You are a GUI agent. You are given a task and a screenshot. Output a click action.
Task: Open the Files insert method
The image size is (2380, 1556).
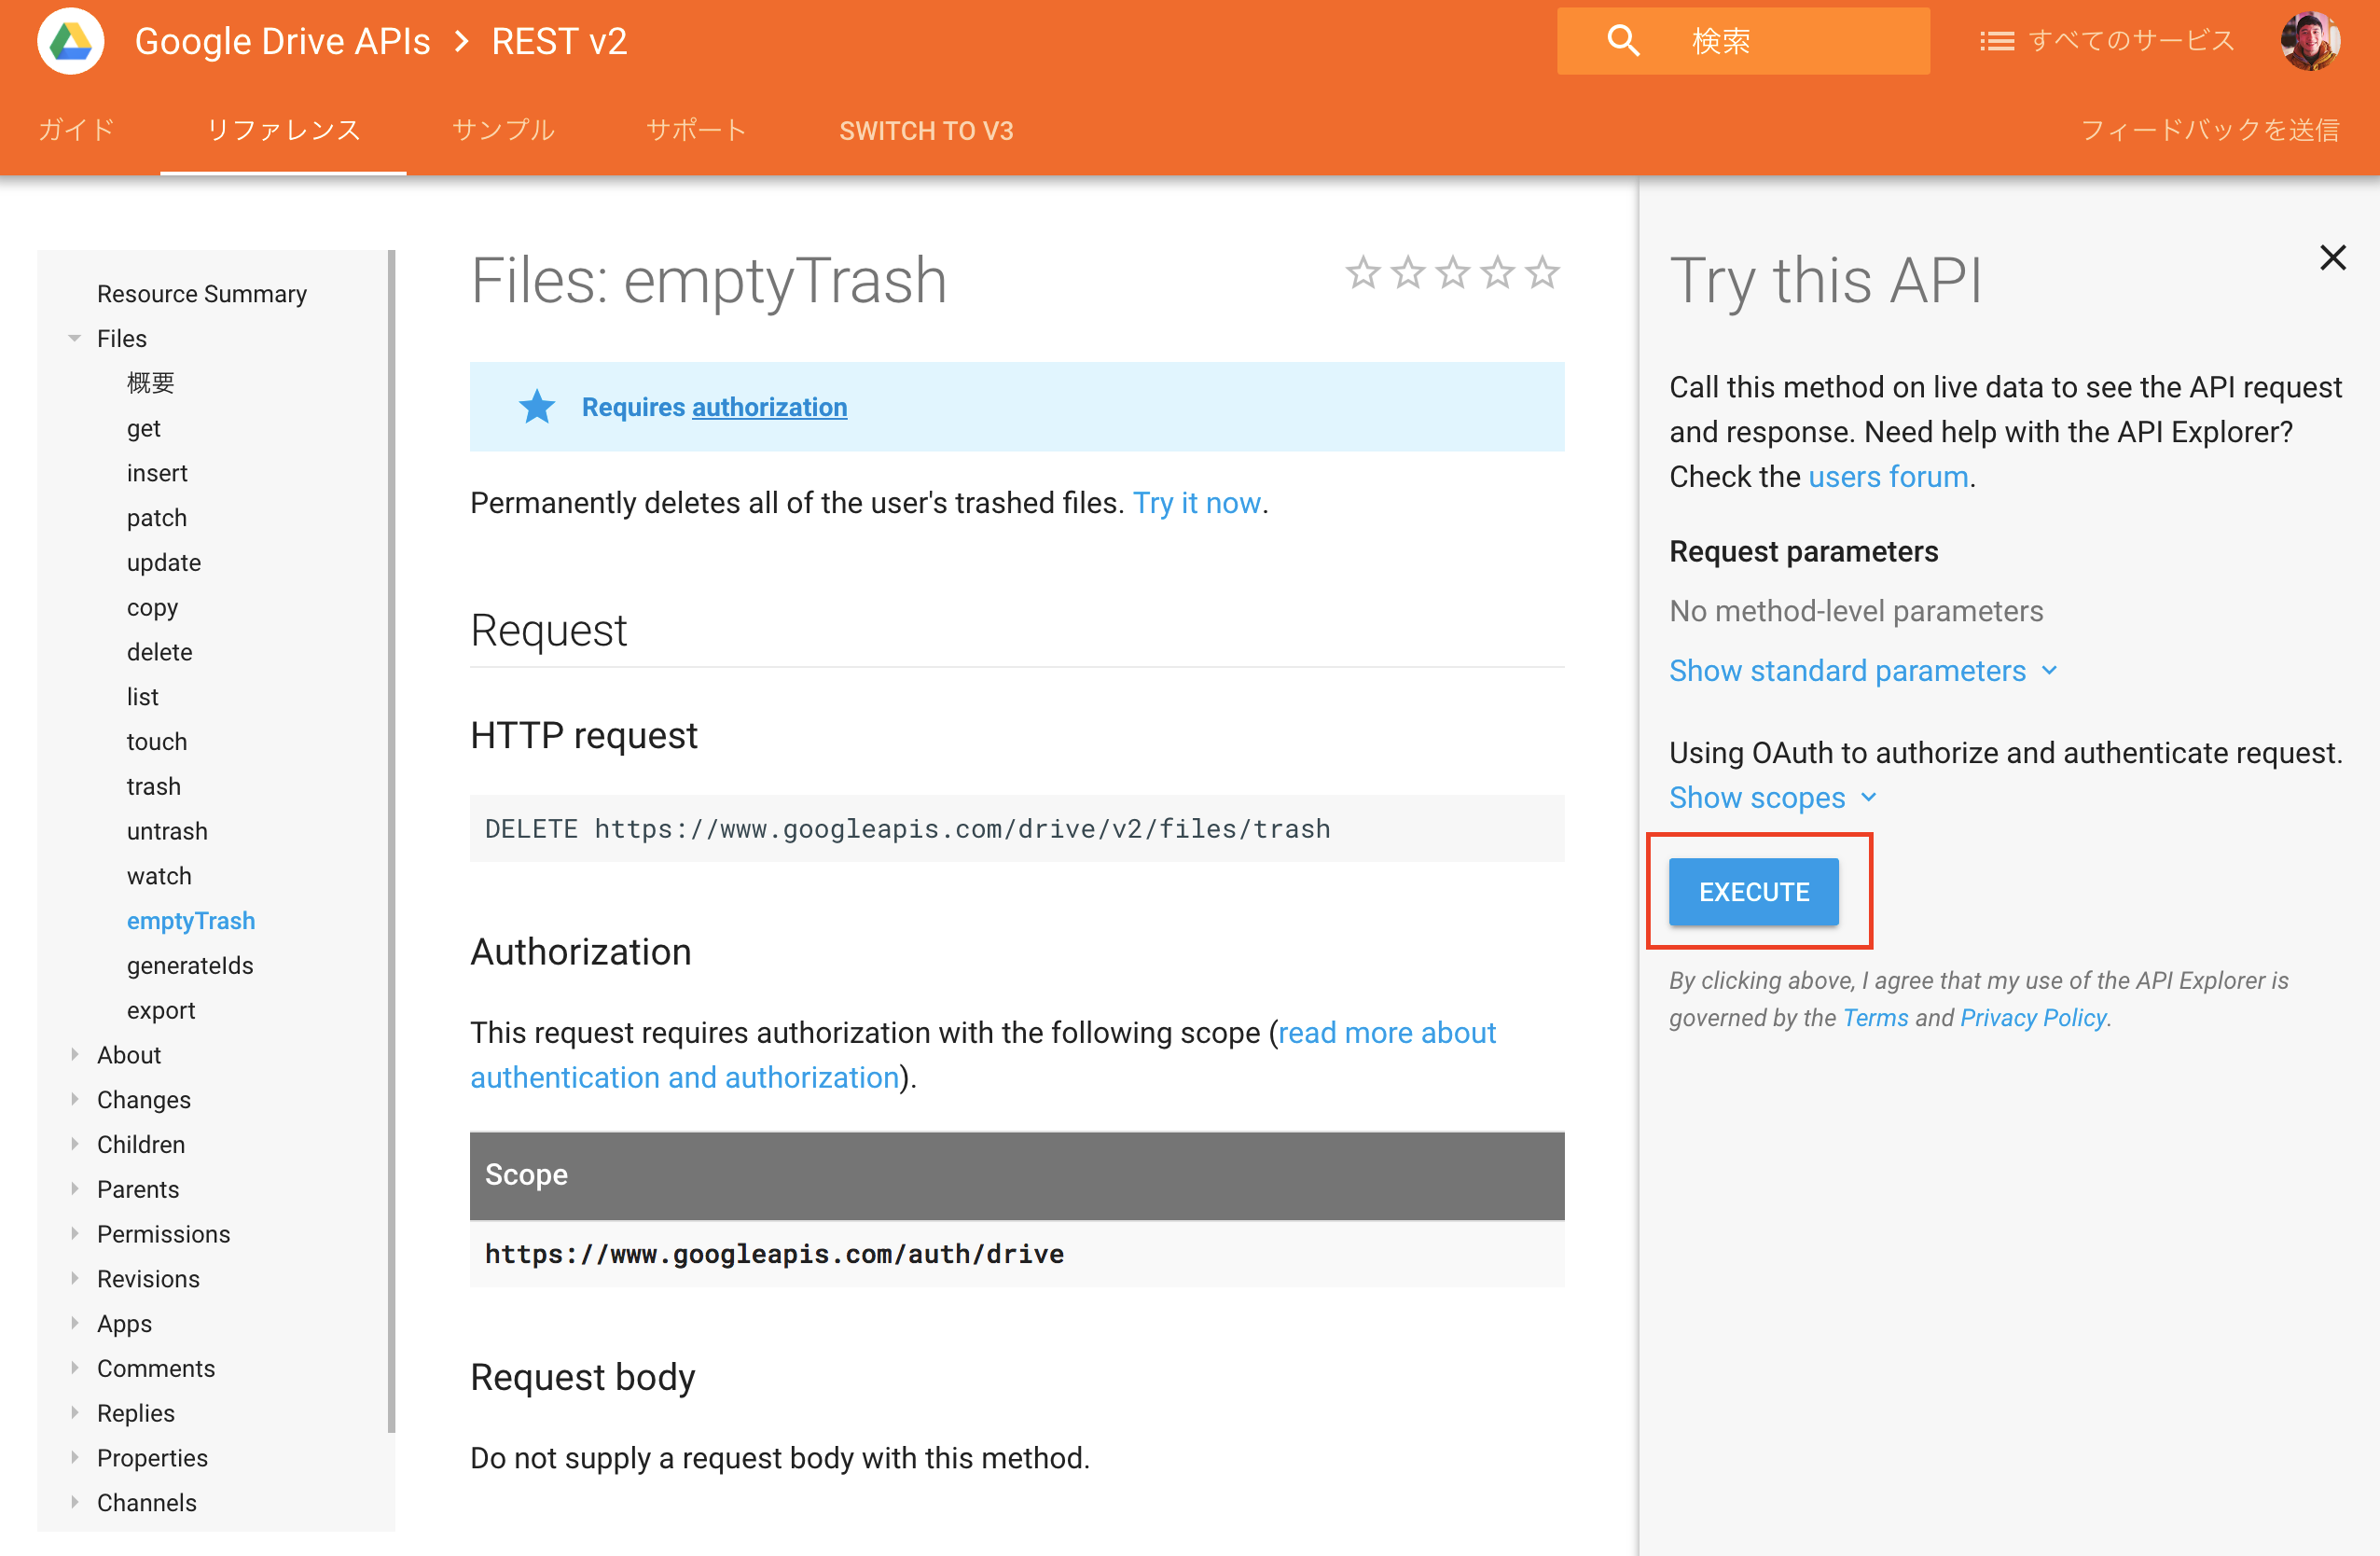tap(157, 473)
